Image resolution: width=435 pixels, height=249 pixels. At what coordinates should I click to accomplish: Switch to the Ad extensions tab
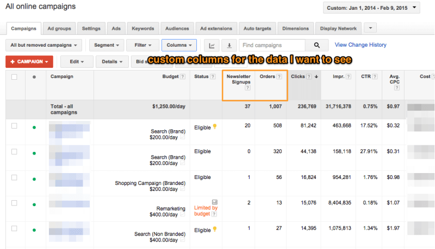click(216, 29)
